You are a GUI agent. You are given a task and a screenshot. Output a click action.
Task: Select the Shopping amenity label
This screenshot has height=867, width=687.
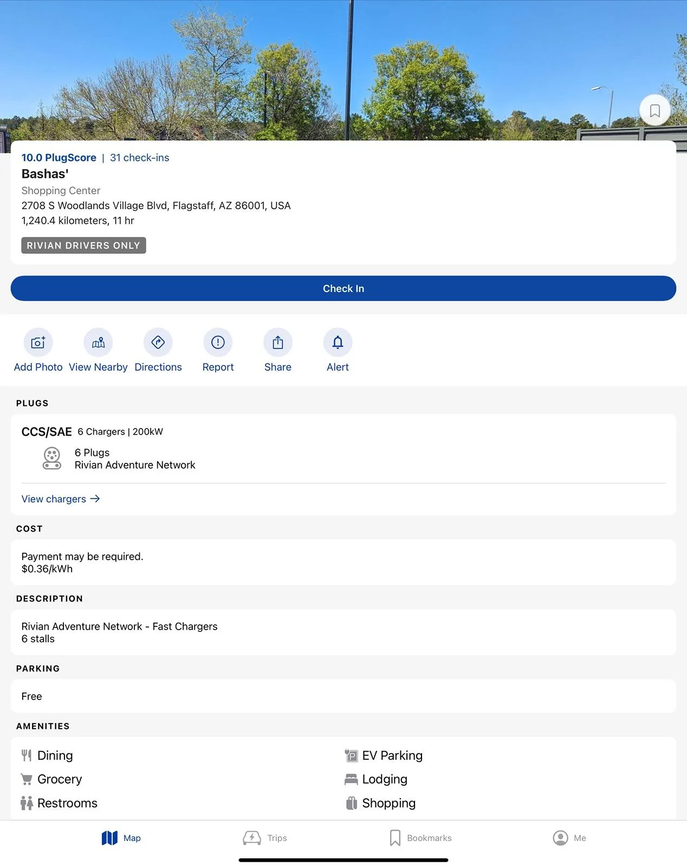tap(388, 803)
